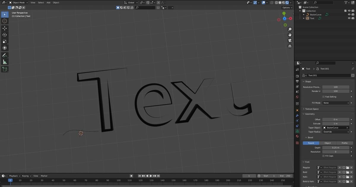Image resolution: width=356 pixels, height=187 pixels.
Task: Open the Object menu
Action: (x=56, y=2)
